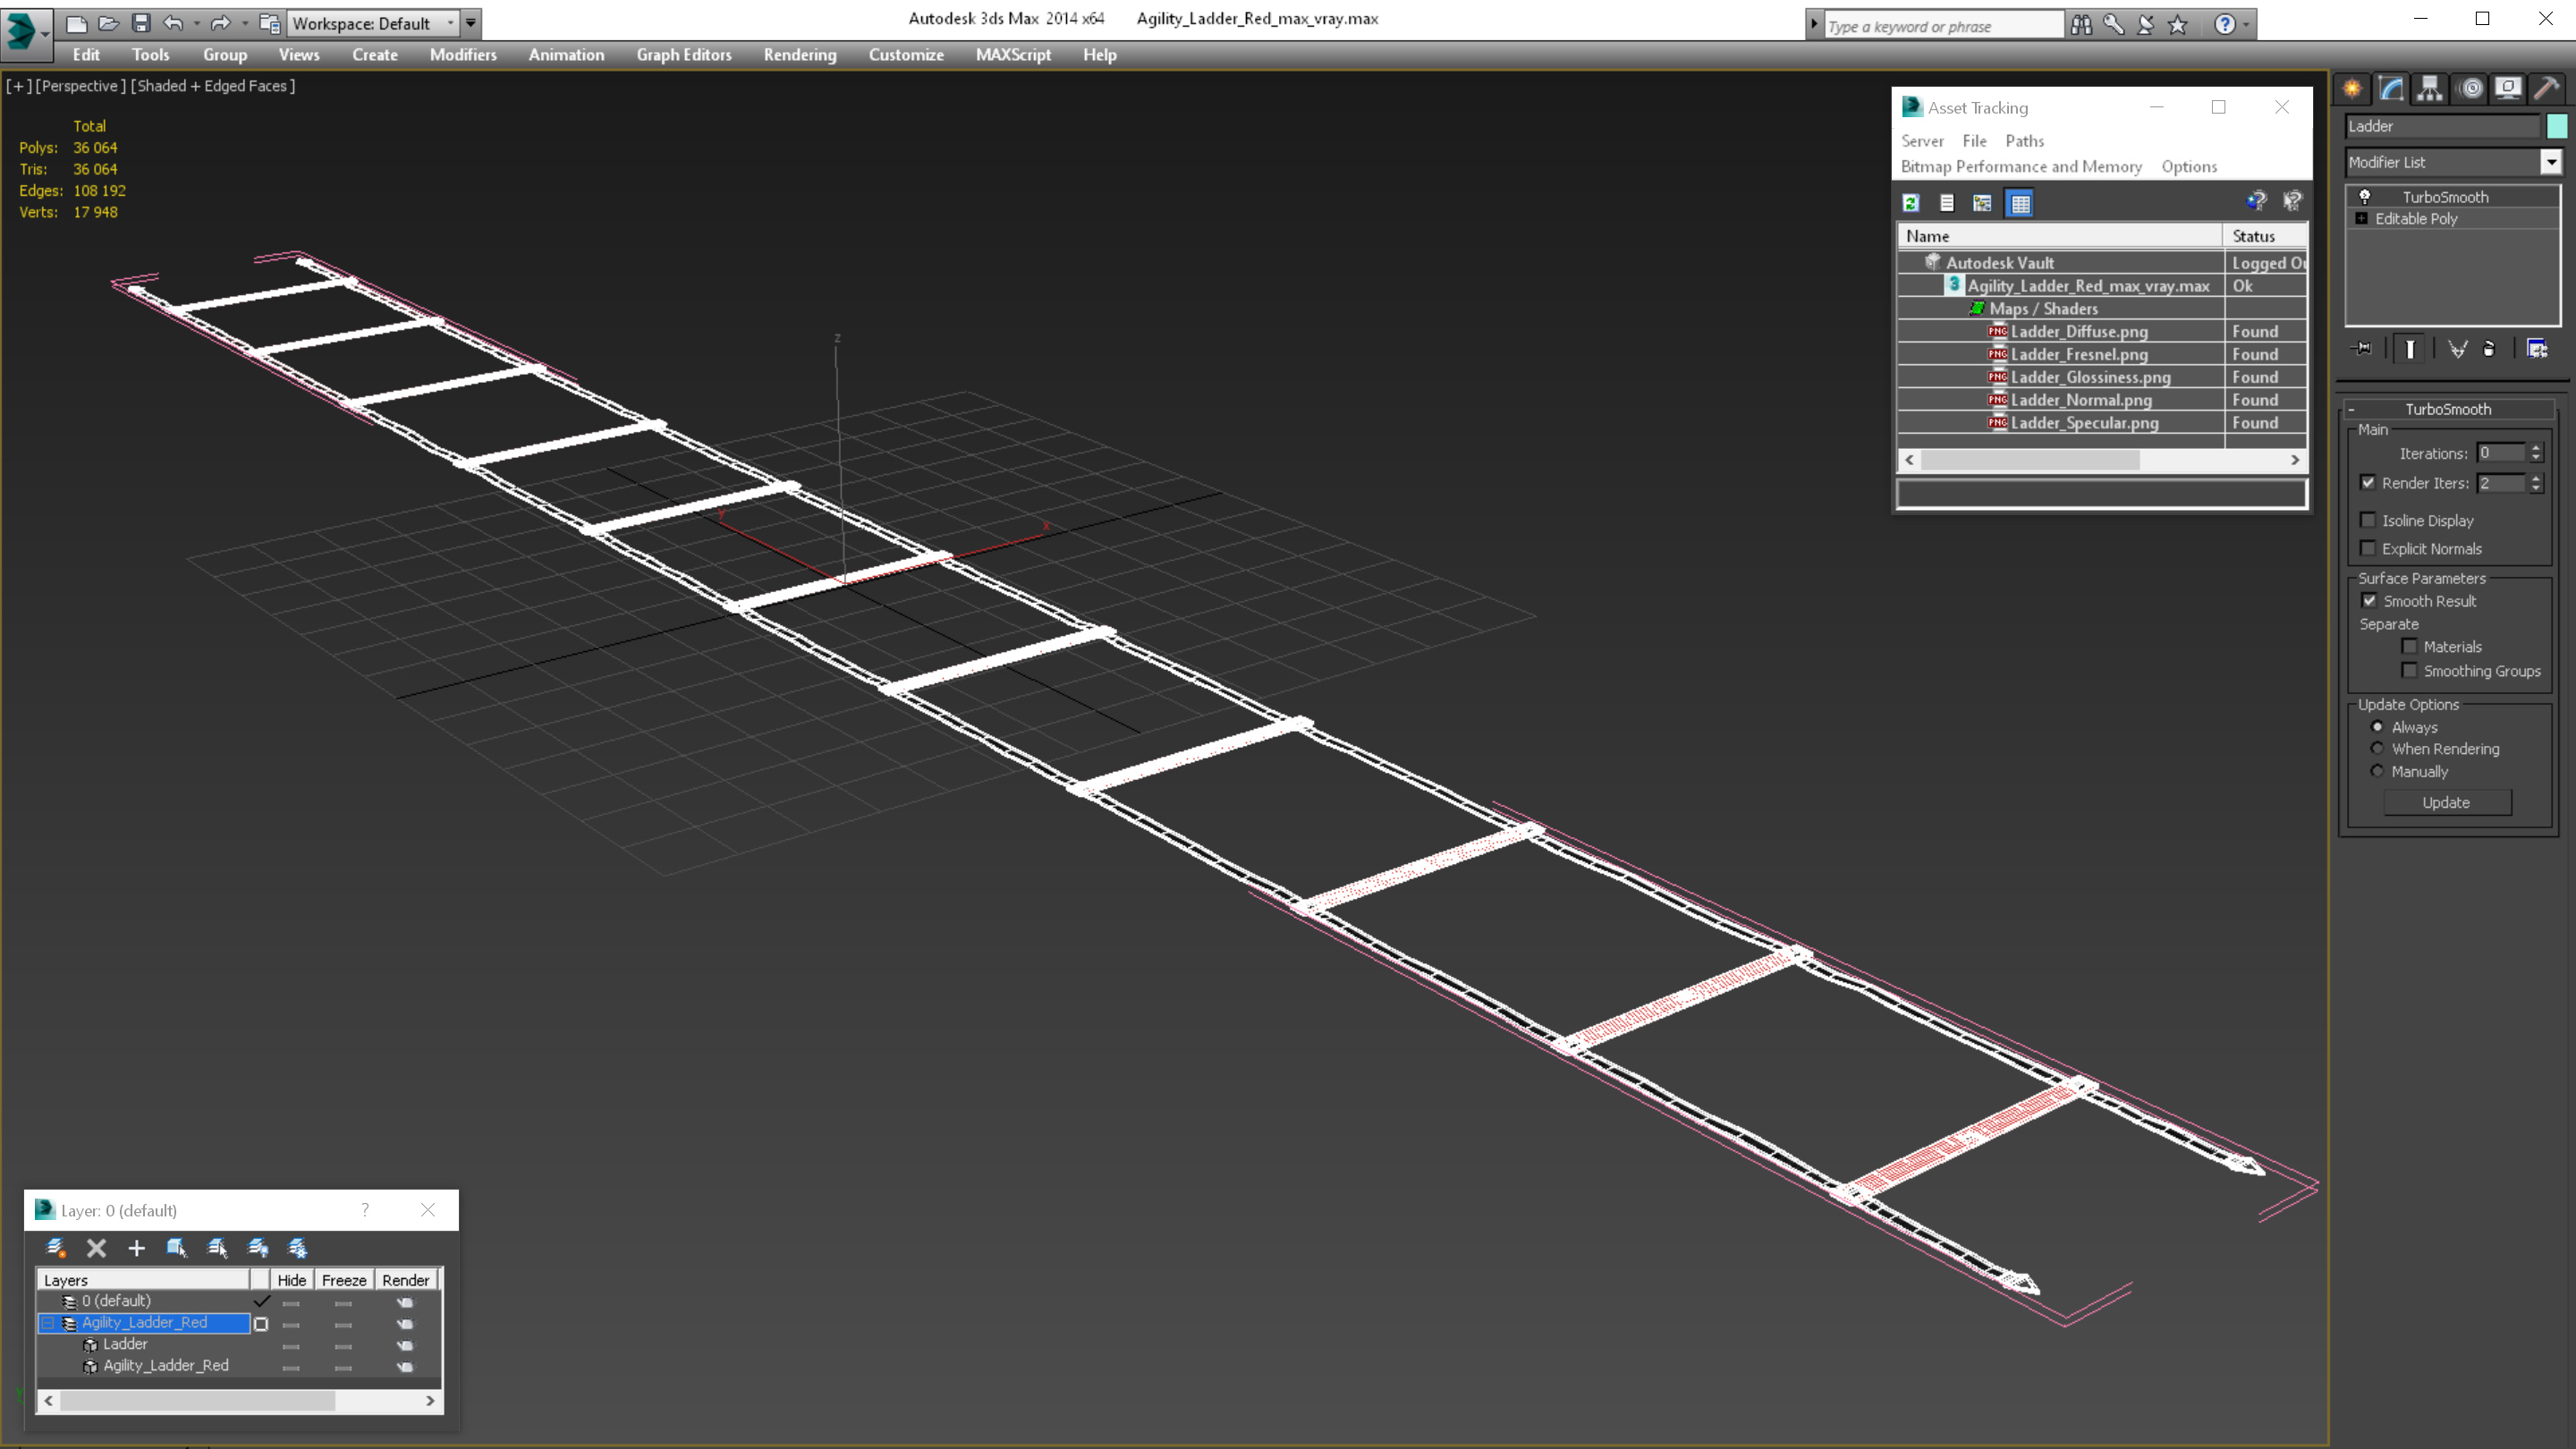This screenshot has height=1449, width=2576.
Task: Click the Hide column header in Layer dialog
Action: click(x=292, y=1280)
